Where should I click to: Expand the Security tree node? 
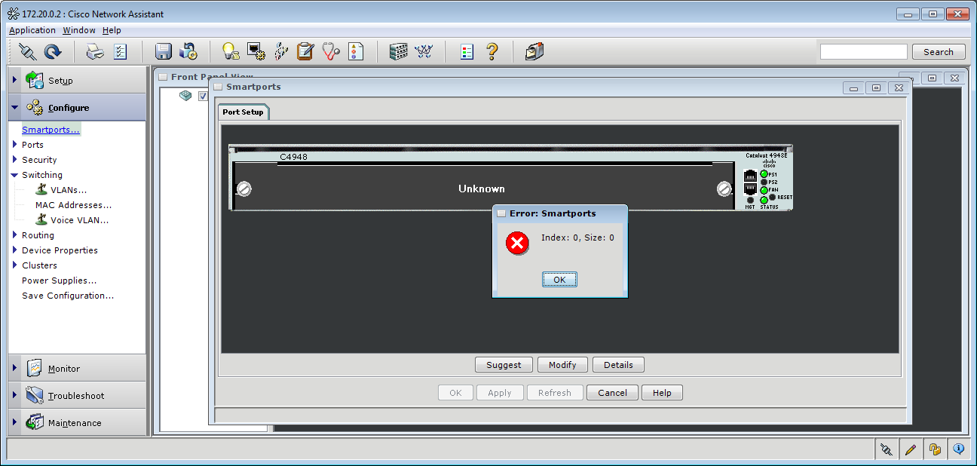(14, 159)
